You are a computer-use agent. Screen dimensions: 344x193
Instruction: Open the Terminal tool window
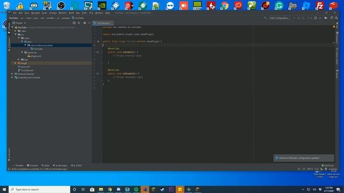(x=32, y=166)
